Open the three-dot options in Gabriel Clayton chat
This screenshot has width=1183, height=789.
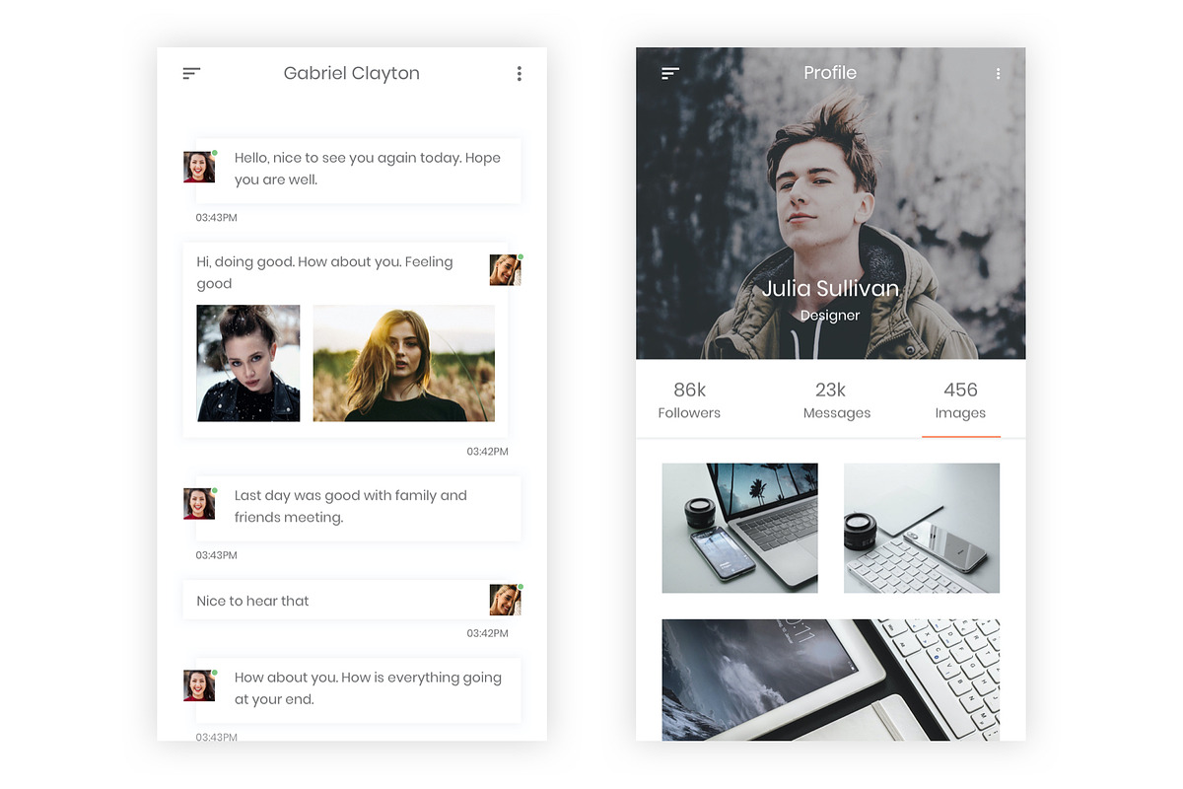(519, 73)
